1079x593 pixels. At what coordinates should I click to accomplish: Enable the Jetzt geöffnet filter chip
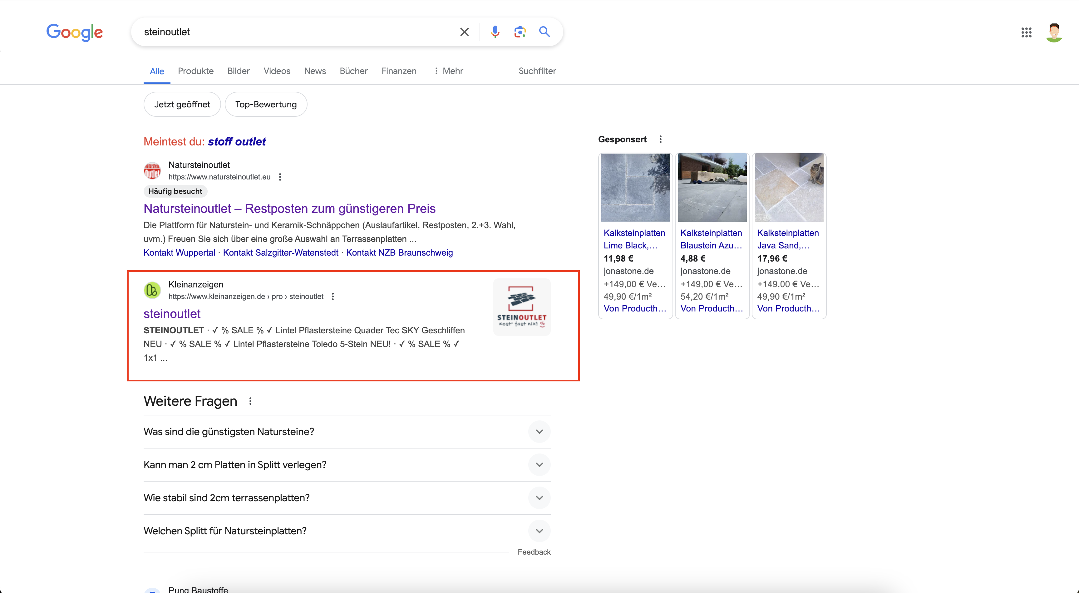pyautogui.click(x=182, y=104)
